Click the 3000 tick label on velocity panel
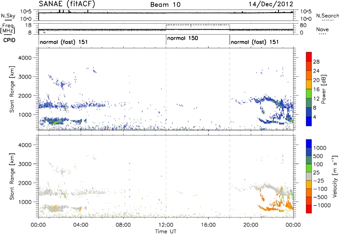 25,164
